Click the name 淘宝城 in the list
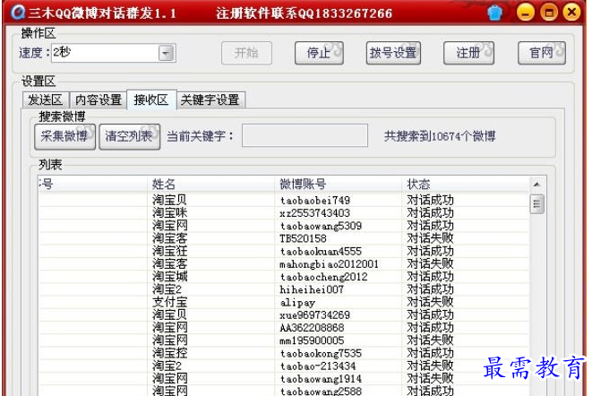Screen dimensions: 592x396 point(169,277)
